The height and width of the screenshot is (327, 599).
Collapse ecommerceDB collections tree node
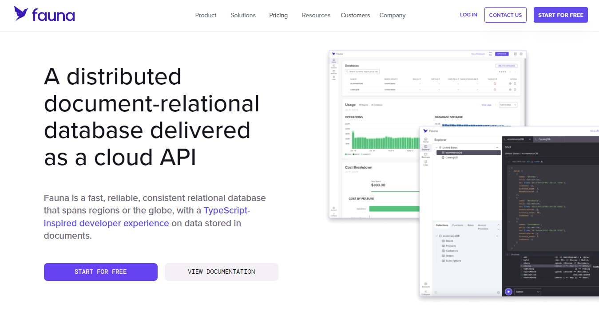(436, 236)
